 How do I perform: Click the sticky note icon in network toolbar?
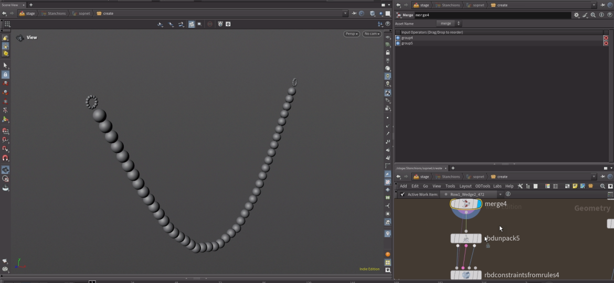pos(575,186)
